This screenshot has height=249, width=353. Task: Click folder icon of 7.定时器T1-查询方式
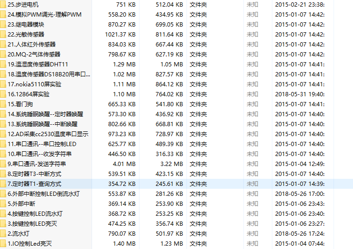click(x=3, y=184)
